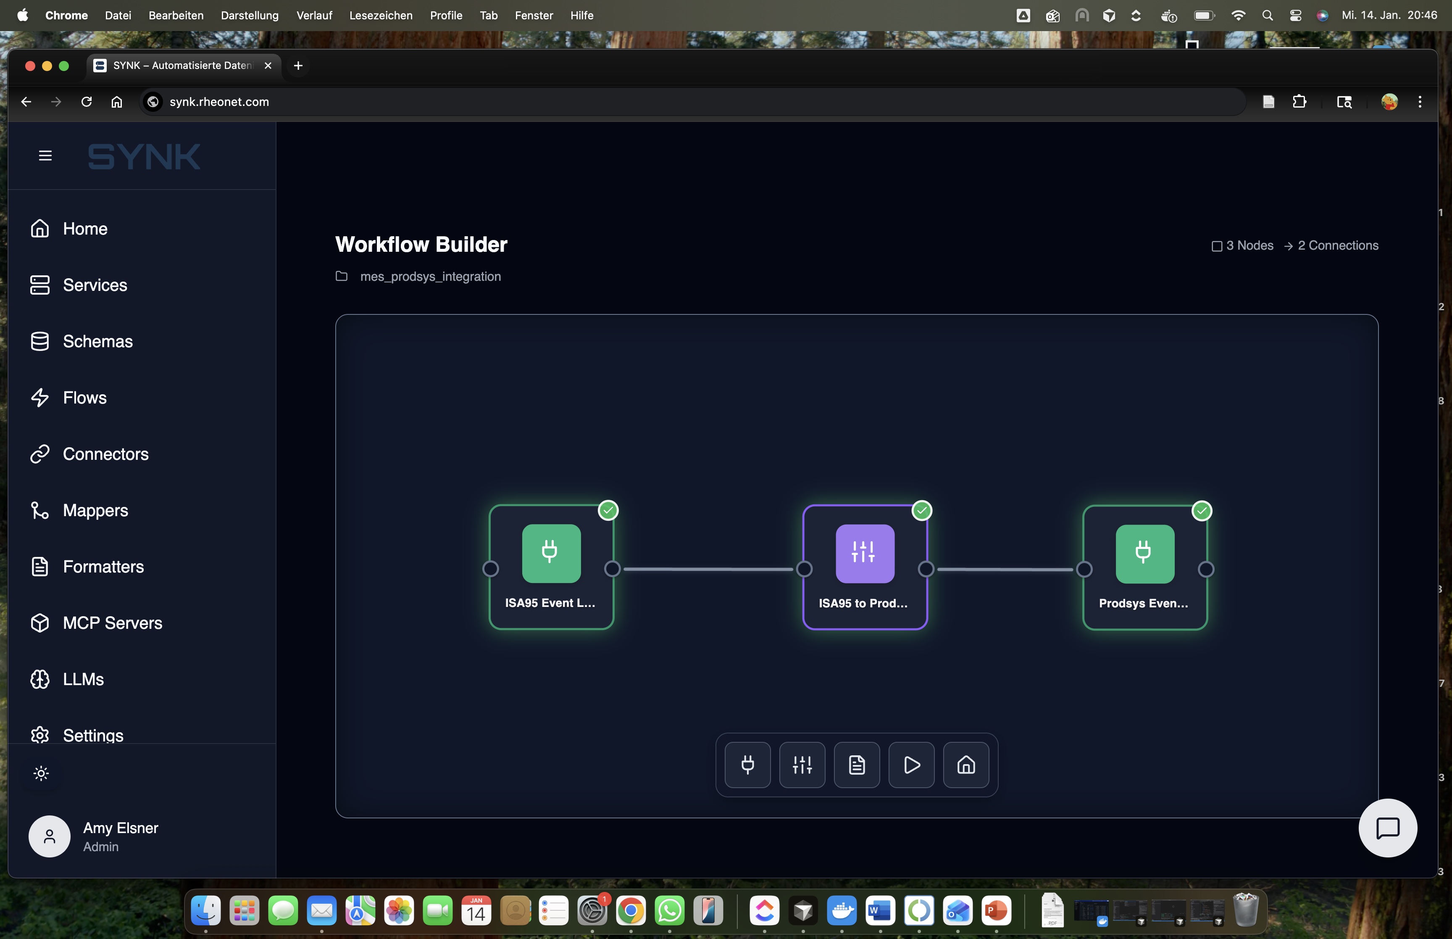Click the home icon in the workflow toolbar
Screen dimensions: 1452x939
[965, 765]
